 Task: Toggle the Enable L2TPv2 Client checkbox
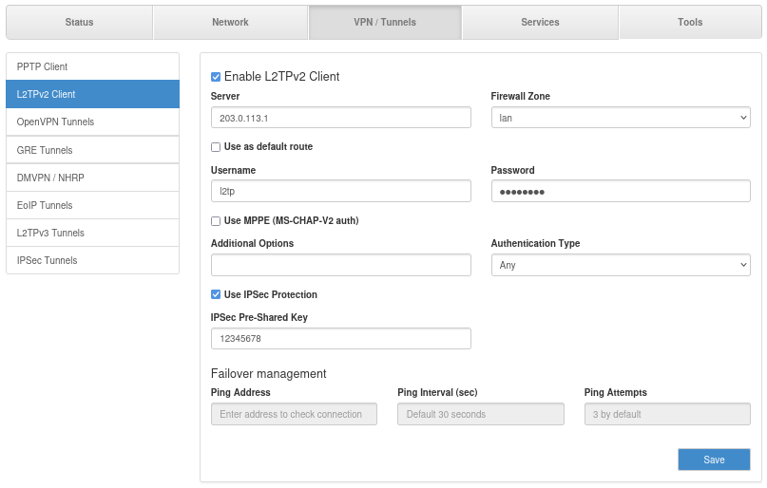(216, 77)
